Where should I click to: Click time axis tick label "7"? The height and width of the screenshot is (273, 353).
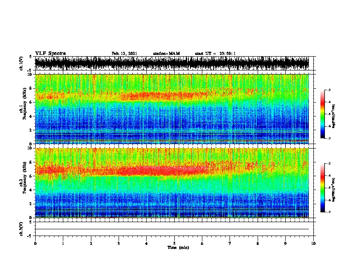click(230, 244)
